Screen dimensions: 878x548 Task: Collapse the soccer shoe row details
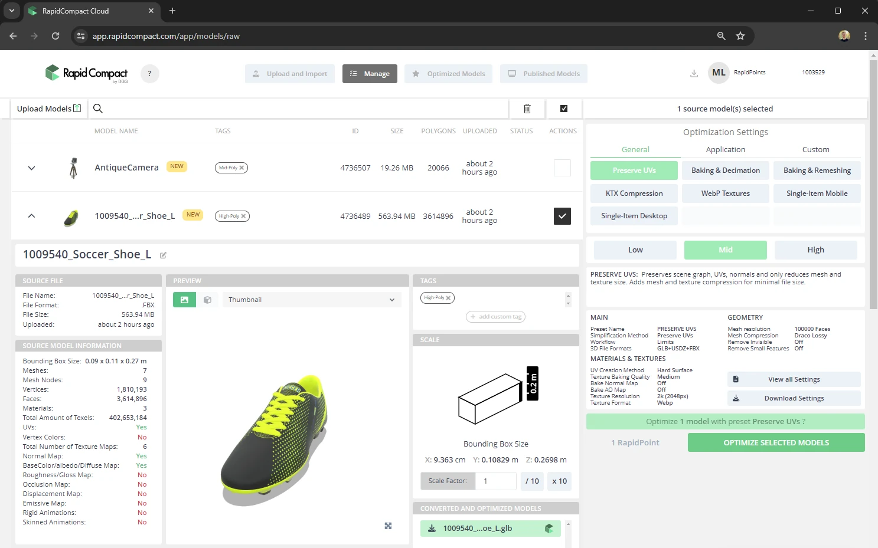point(32,216)
